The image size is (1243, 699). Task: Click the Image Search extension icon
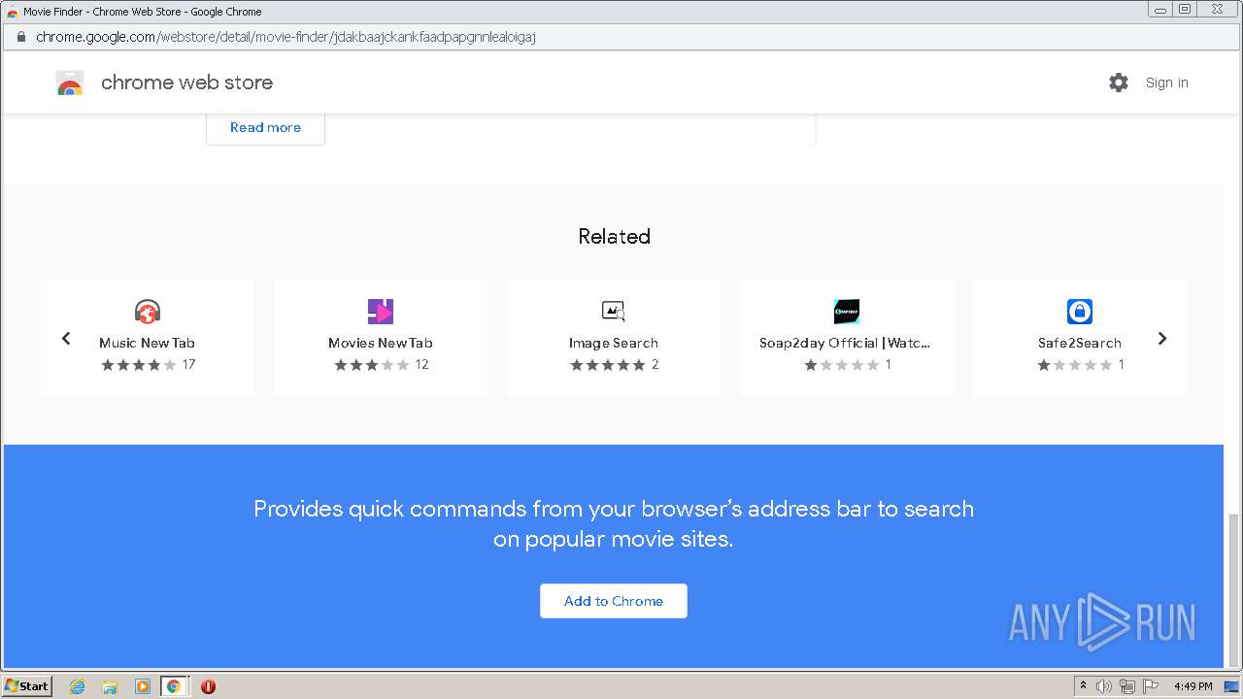coord(614,312)
